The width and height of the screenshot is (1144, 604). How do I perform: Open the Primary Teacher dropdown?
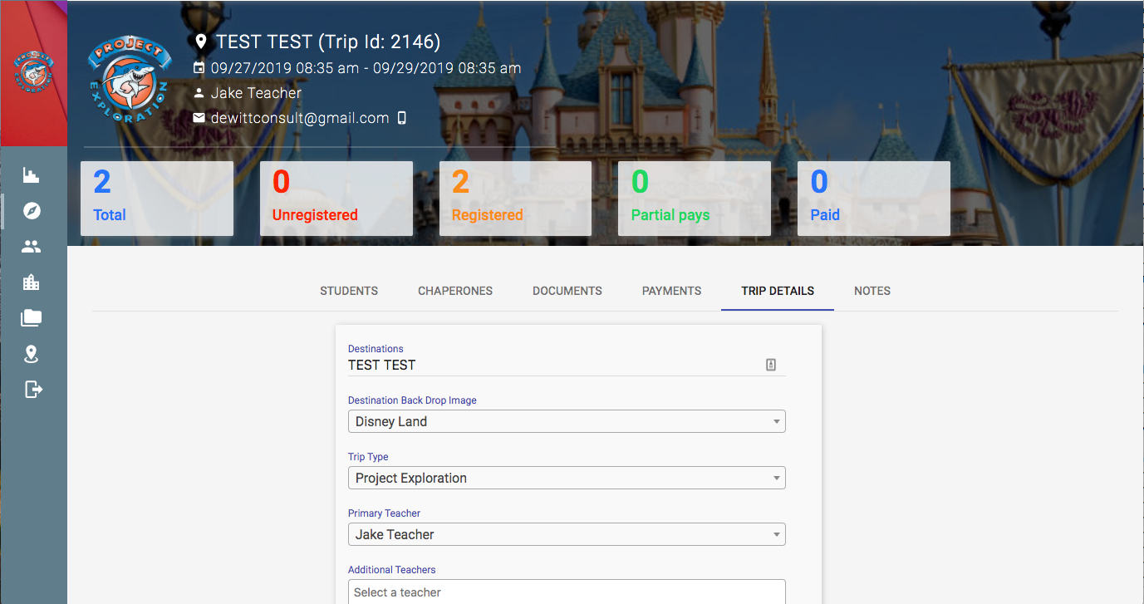coord(566,535)
